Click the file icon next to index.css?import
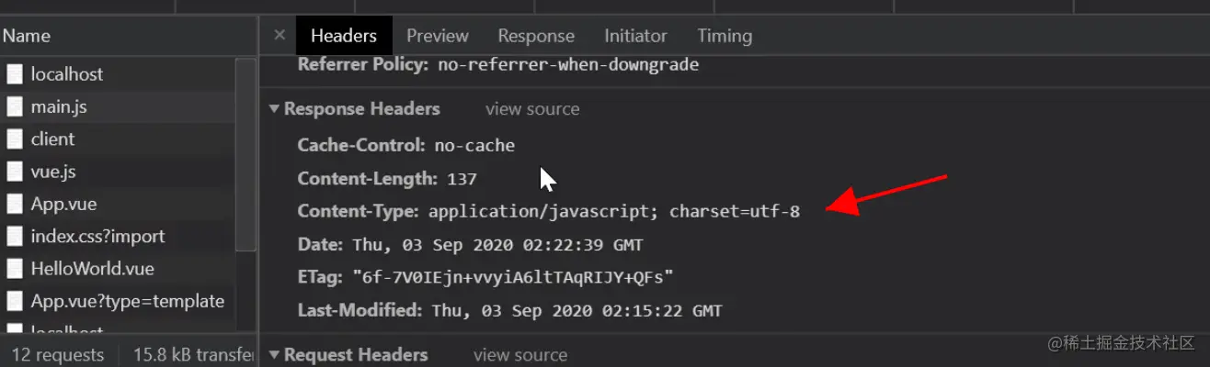 tap(14, 237)
